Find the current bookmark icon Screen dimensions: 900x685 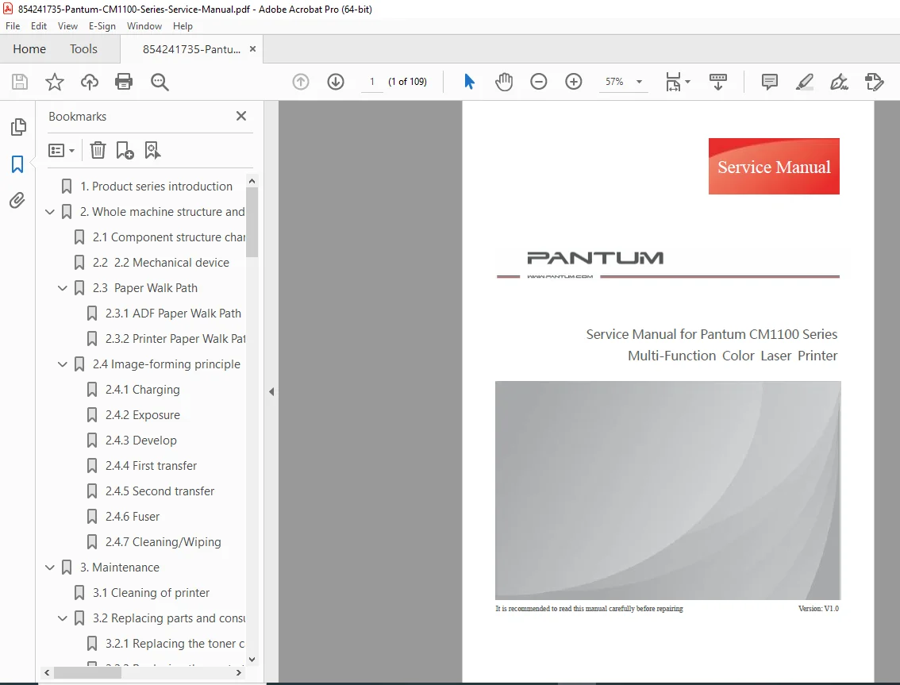(x=152, y=151)
